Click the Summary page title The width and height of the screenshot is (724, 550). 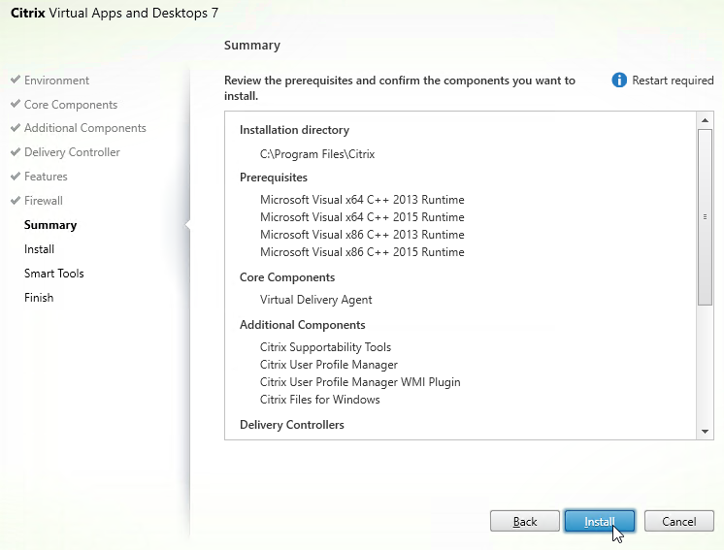pyautogui.click(x=252, y=46)
